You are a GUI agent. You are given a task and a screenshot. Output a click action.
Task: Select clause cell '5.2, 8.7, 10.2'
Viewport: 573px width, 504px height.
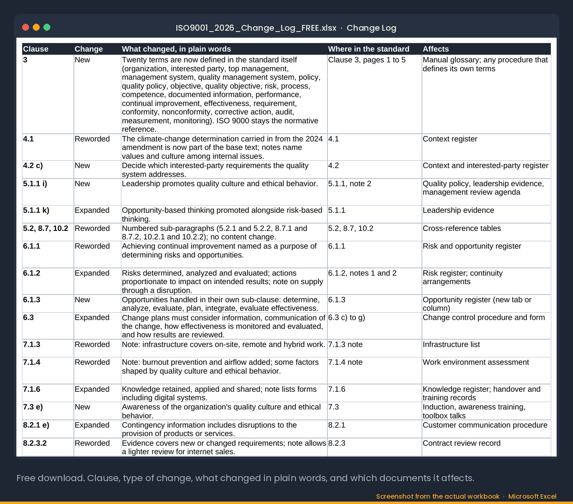point(48,232)
